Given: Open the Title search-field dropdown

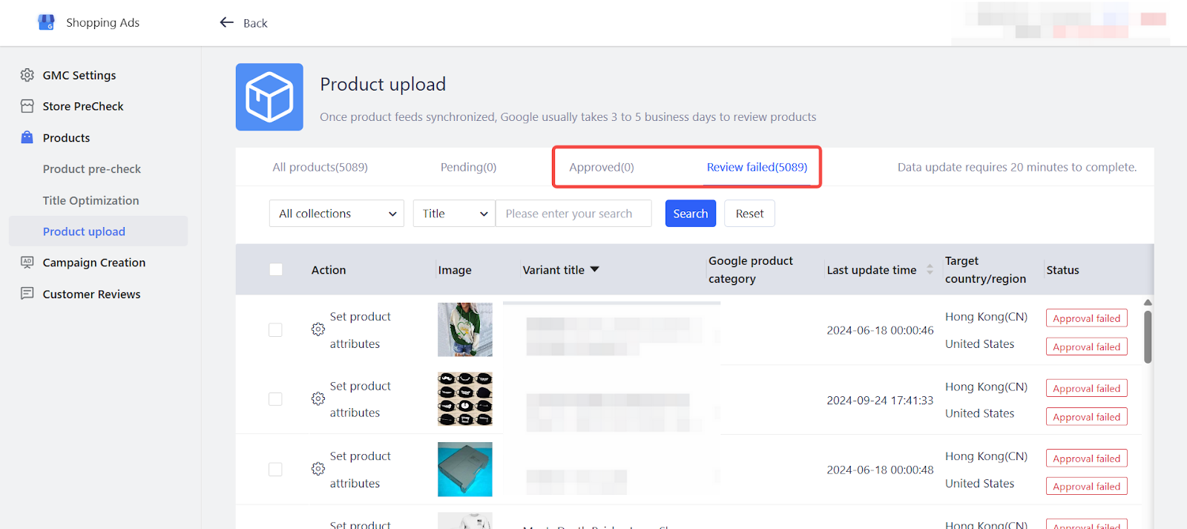Looking at the screenshot, I should (x=454, y=214).
